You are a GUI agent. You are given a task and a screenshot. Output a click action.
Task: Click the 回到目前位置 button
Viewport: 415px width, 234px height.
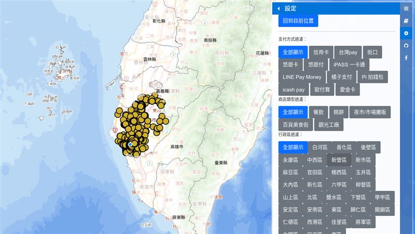click(x=298, y=21)
